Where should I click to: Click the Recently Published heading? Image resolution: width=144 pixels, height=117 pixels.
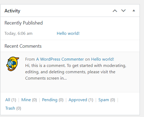point(23,23)
